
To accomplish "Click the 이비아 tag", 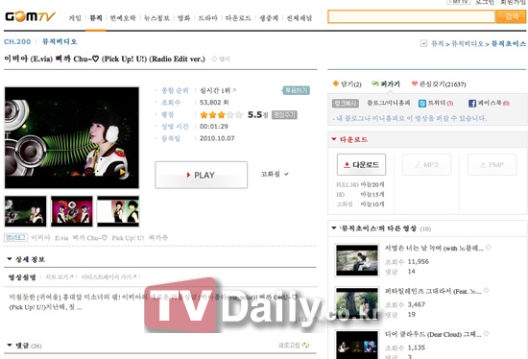I will click(x=40, y=238).
